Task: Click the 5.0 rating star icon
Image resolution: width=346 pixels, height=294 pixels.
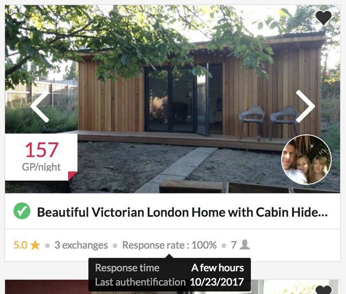Action: 35,245
